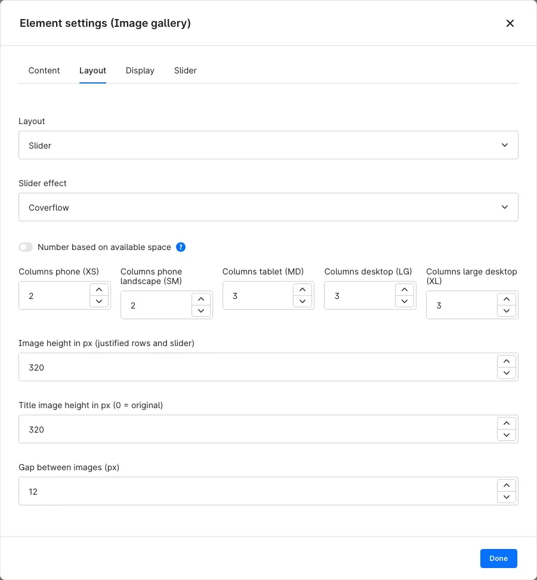Increase Columns phone landscape (SM) value
The height and width of the screenshot is (580, 537).
tap(201, 299)
